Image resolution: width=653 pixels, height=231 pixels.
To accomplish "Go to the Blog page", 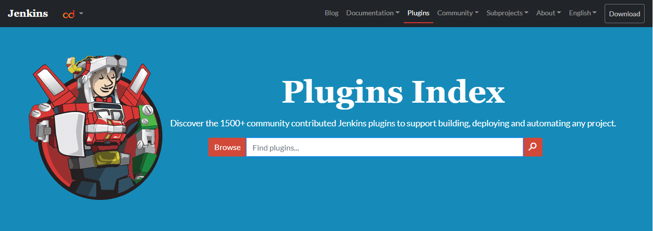I will (x=331, y=13).
